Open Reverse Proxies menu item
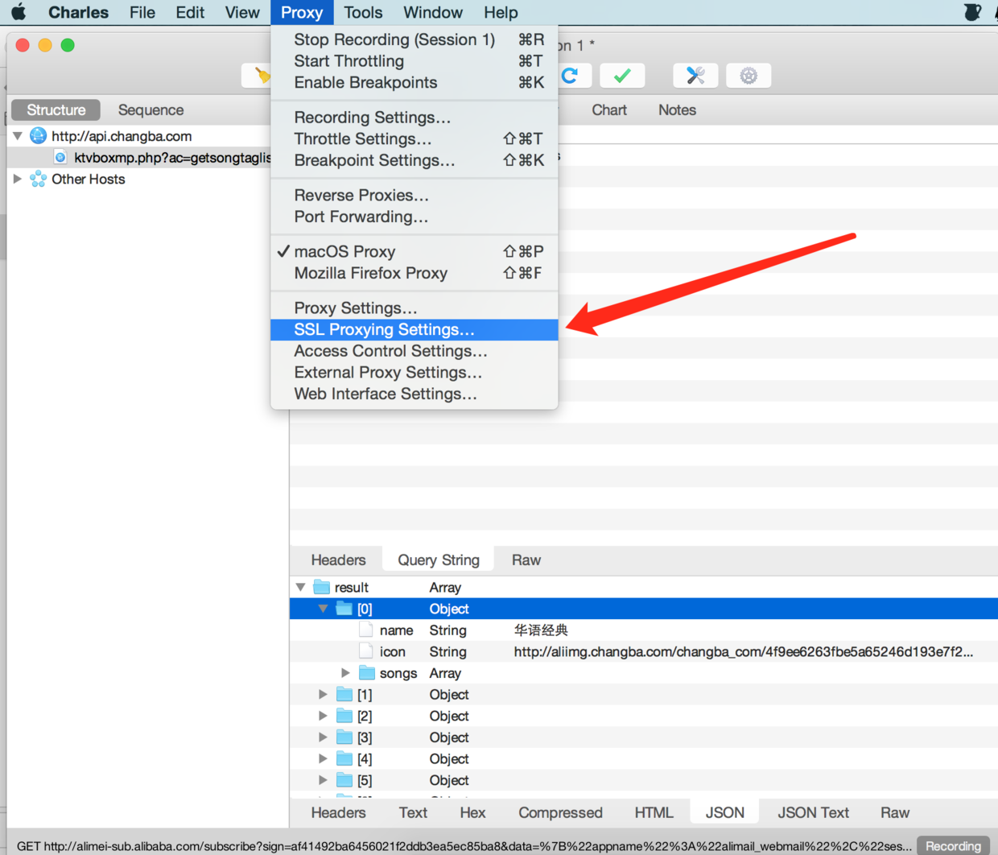Viewport: 998px width, 855px height. click(414, 195)
